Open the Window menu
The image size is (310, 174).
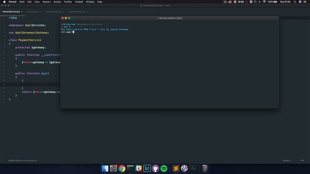click(90, 2)
